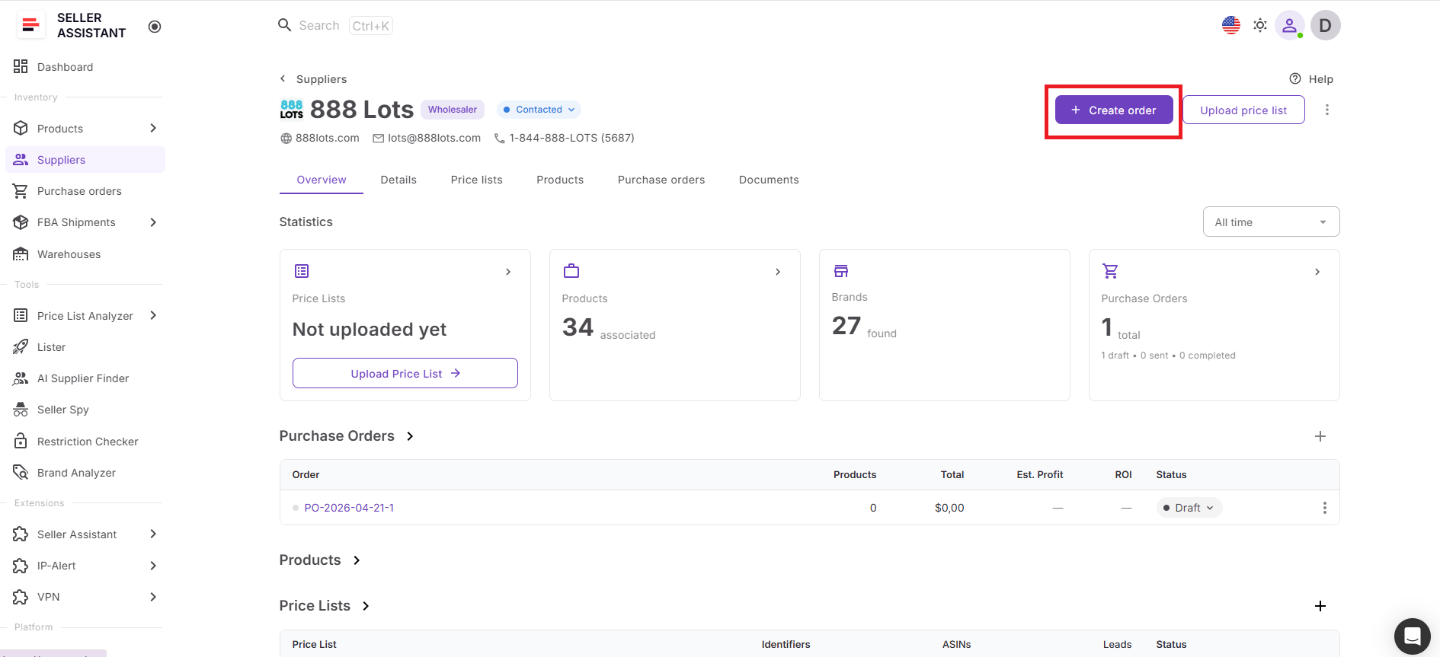Click the Seller Assistant logo icon
Viewport: 1440px width, 657px height.
coord(30,25)
